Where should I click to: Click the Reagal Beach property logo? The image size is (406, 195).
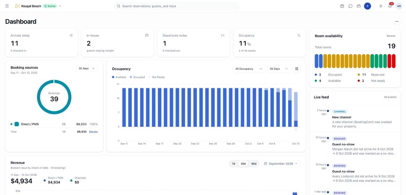coord(17,6)
